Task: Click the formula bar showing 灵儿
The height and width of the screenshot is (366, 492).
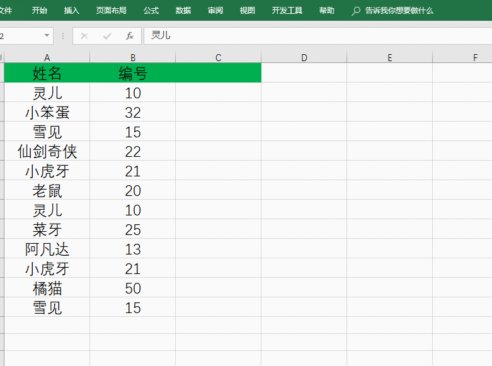Action: point(318,36)
